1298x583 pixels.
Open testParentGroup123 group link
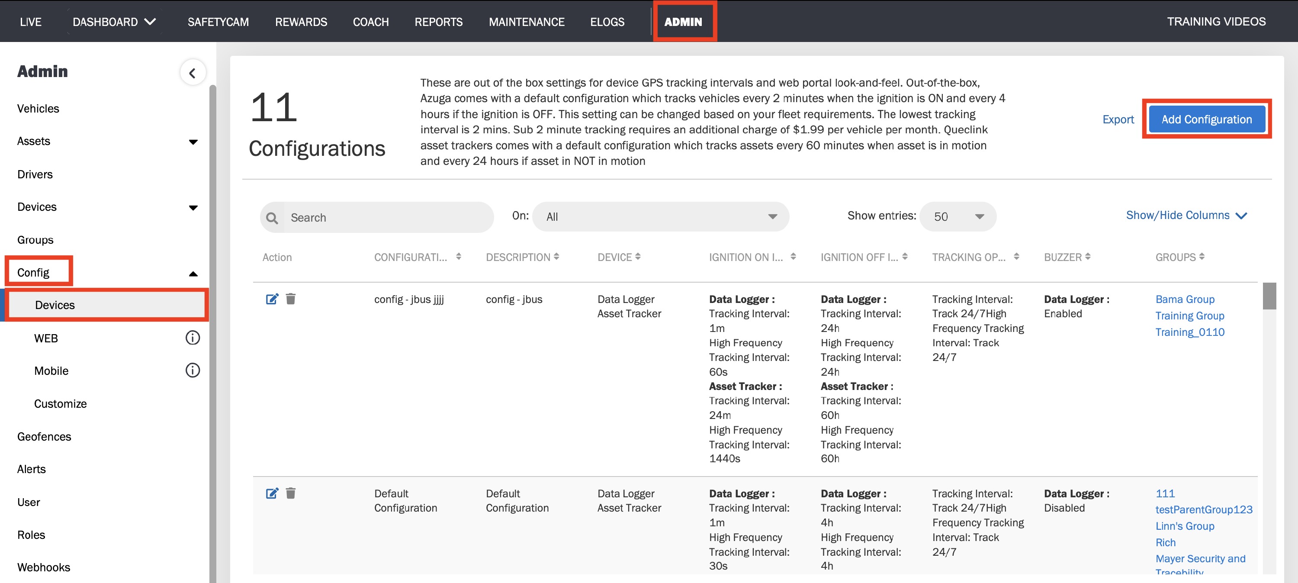click(x=1204, y=509)
